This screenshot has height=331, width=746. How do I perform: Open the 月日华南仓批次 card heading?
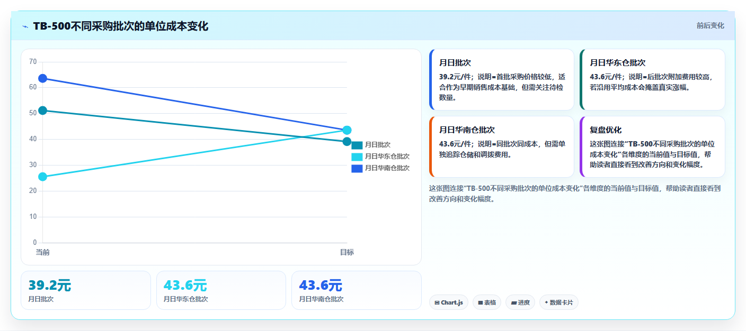pyautogui.click(x=467, y=130)
